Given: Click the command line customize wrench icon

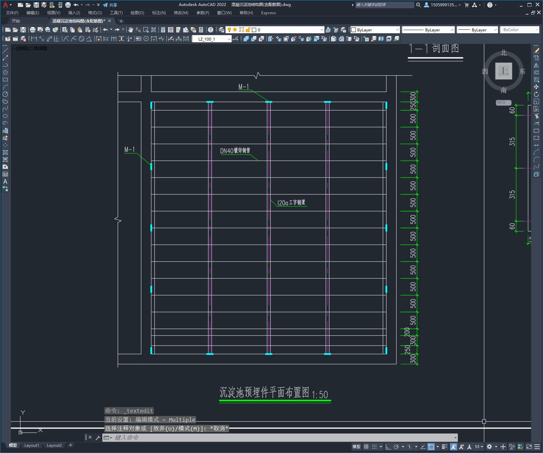Looking at the screenshot, I should pyautogui.click(x=98, y=438).
